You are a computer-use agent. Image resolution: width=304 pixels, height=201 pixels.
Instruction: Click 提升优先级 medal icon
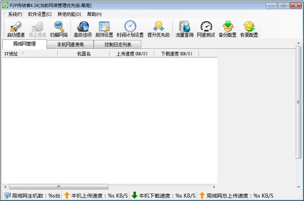tap(159, 26)
